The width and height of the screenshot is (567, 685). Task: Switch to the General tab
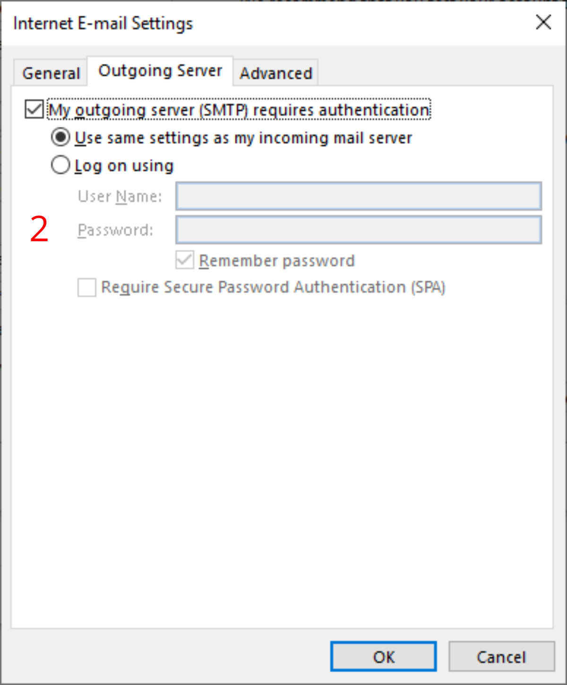(50, 72)
